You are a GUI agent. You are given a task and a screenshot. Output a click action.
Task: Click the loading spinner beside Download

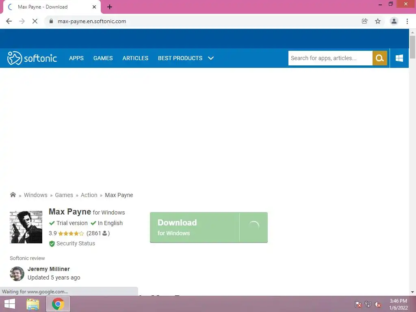pos(254,225)
